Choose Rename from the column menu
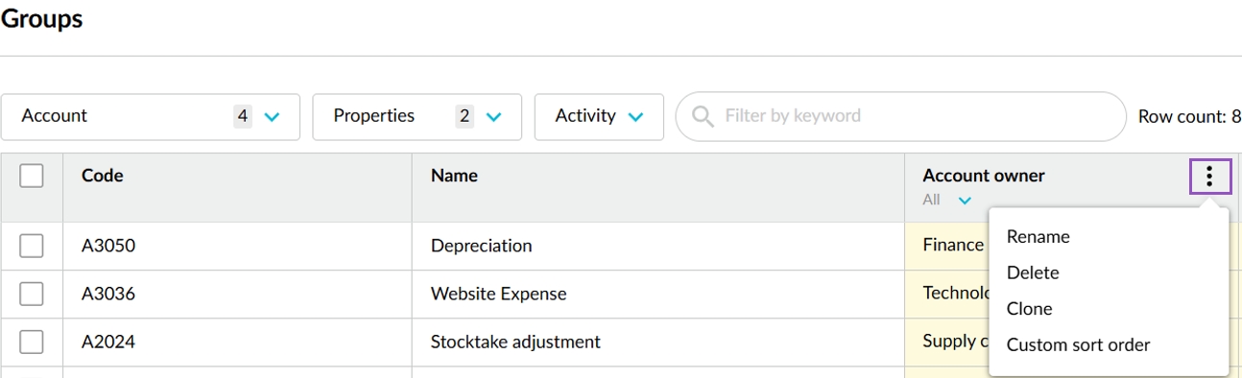This screenshot has height=378, width=1242. click(x=1038, y=236)
